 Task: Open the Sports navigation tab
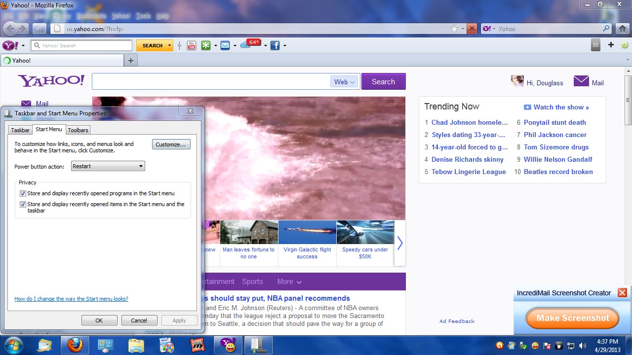click(x=252, y=282)
